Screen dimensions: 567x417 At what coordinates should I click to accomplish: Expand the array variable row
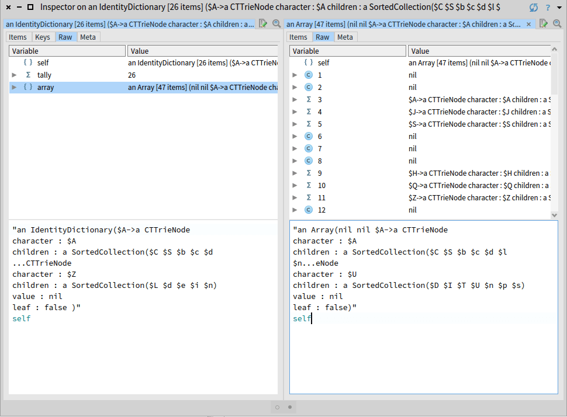coord(15,88)
